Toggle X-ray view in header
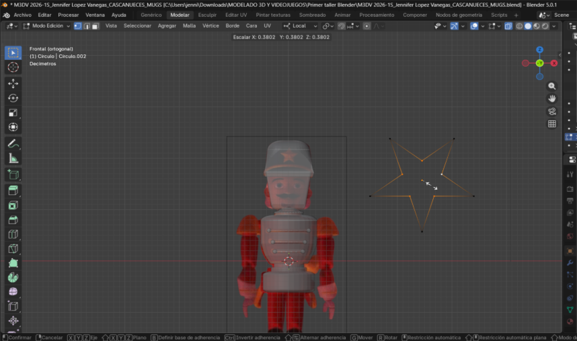Image resolution: width=577 pixels, height=341 pixels. [508, 26]
